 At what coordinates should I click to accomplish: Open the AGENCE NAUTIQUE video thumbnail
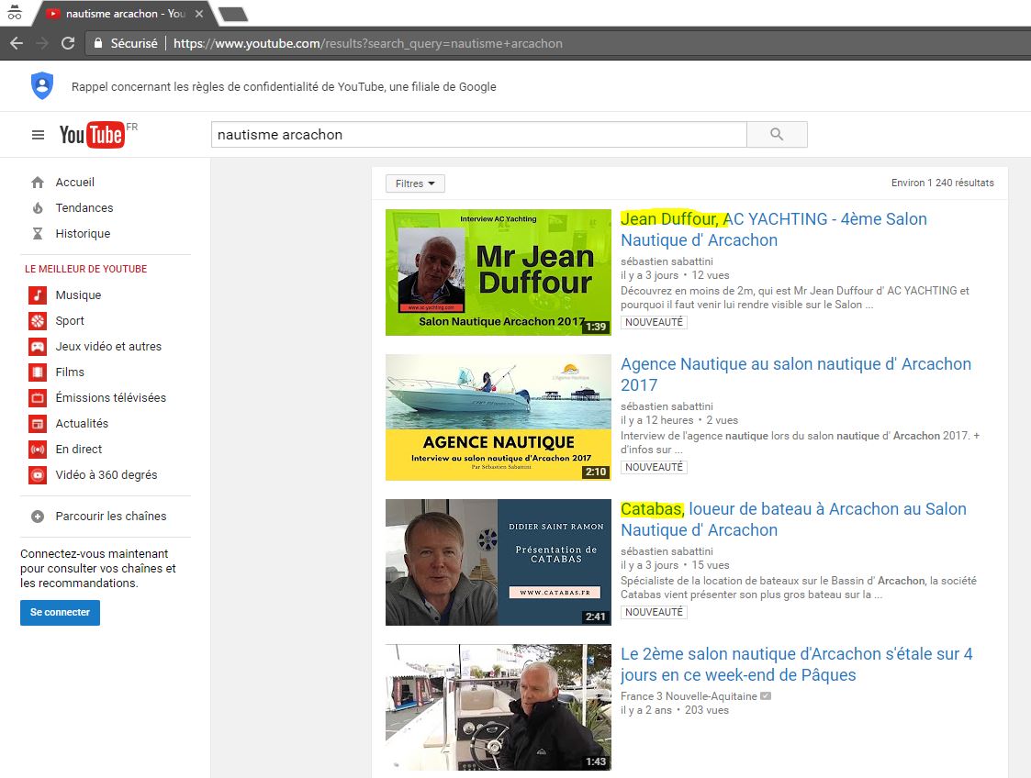point(499,417)
